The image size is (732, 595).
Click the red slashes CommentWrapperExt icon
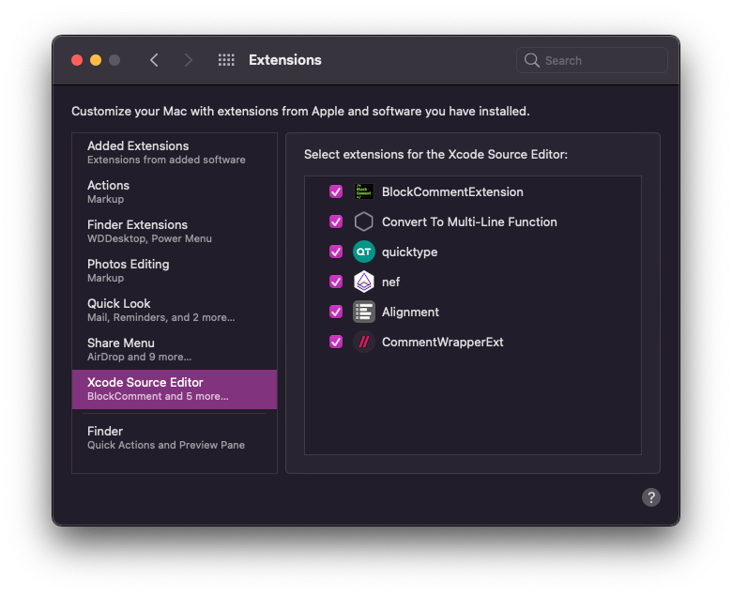pos(364,342)
